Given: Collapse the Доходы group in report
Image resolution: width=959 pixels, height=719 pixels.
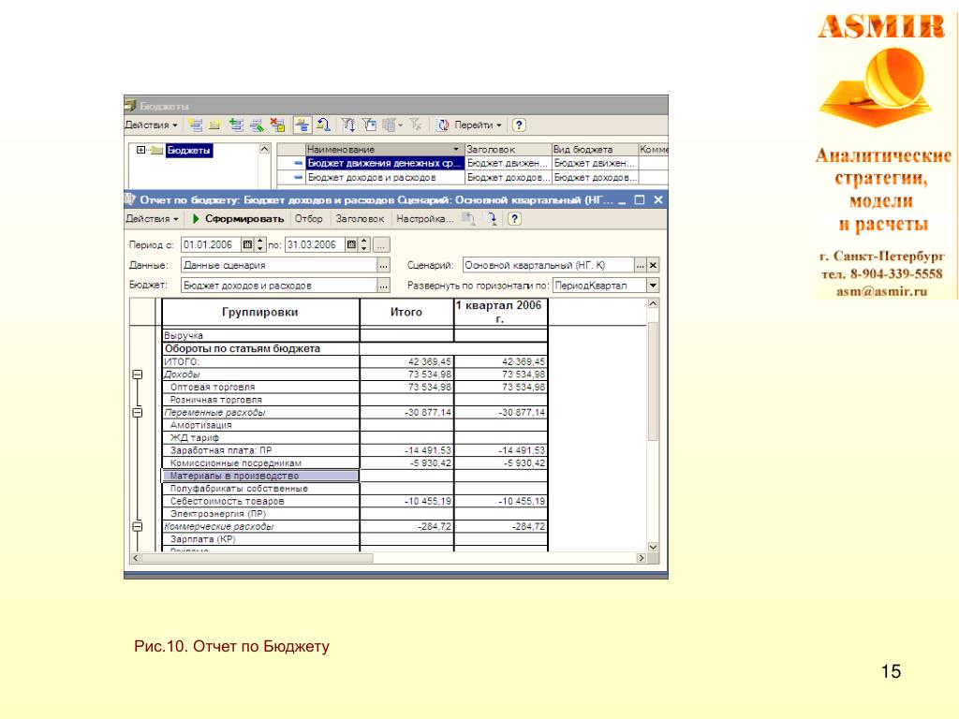Looking at the screenshot, I should pyautogui.click(x=138, y=374).
